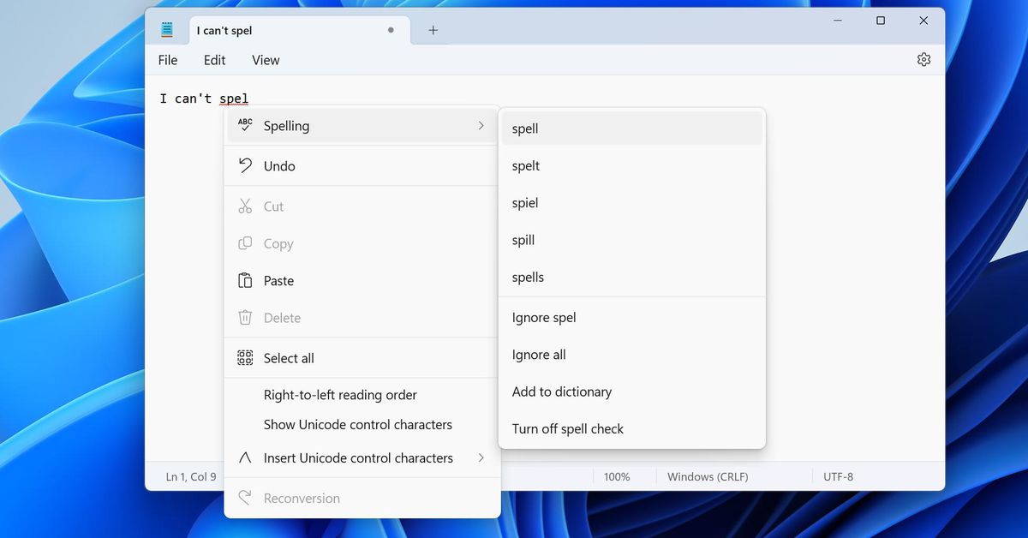The image size is (1028, 538).
Task: Click the Insert Unicode caret icon
Action: point(245,457)
